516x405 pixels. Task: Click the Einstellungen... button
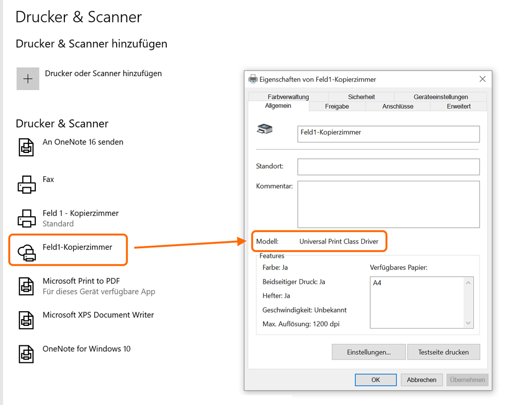(369, 352)
